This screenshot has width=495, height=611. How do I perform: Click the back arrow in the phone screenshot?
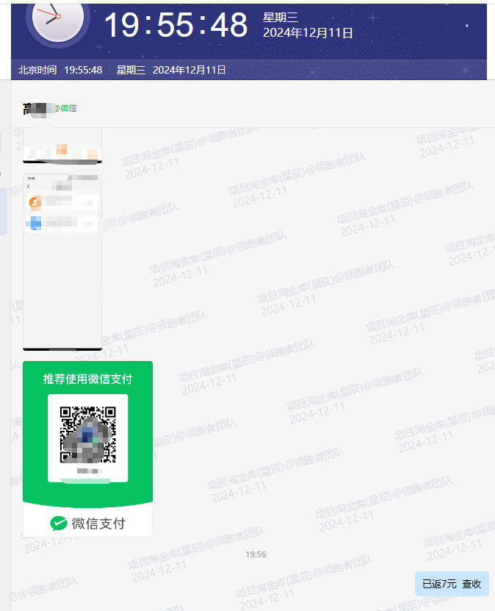click(29, 186)
